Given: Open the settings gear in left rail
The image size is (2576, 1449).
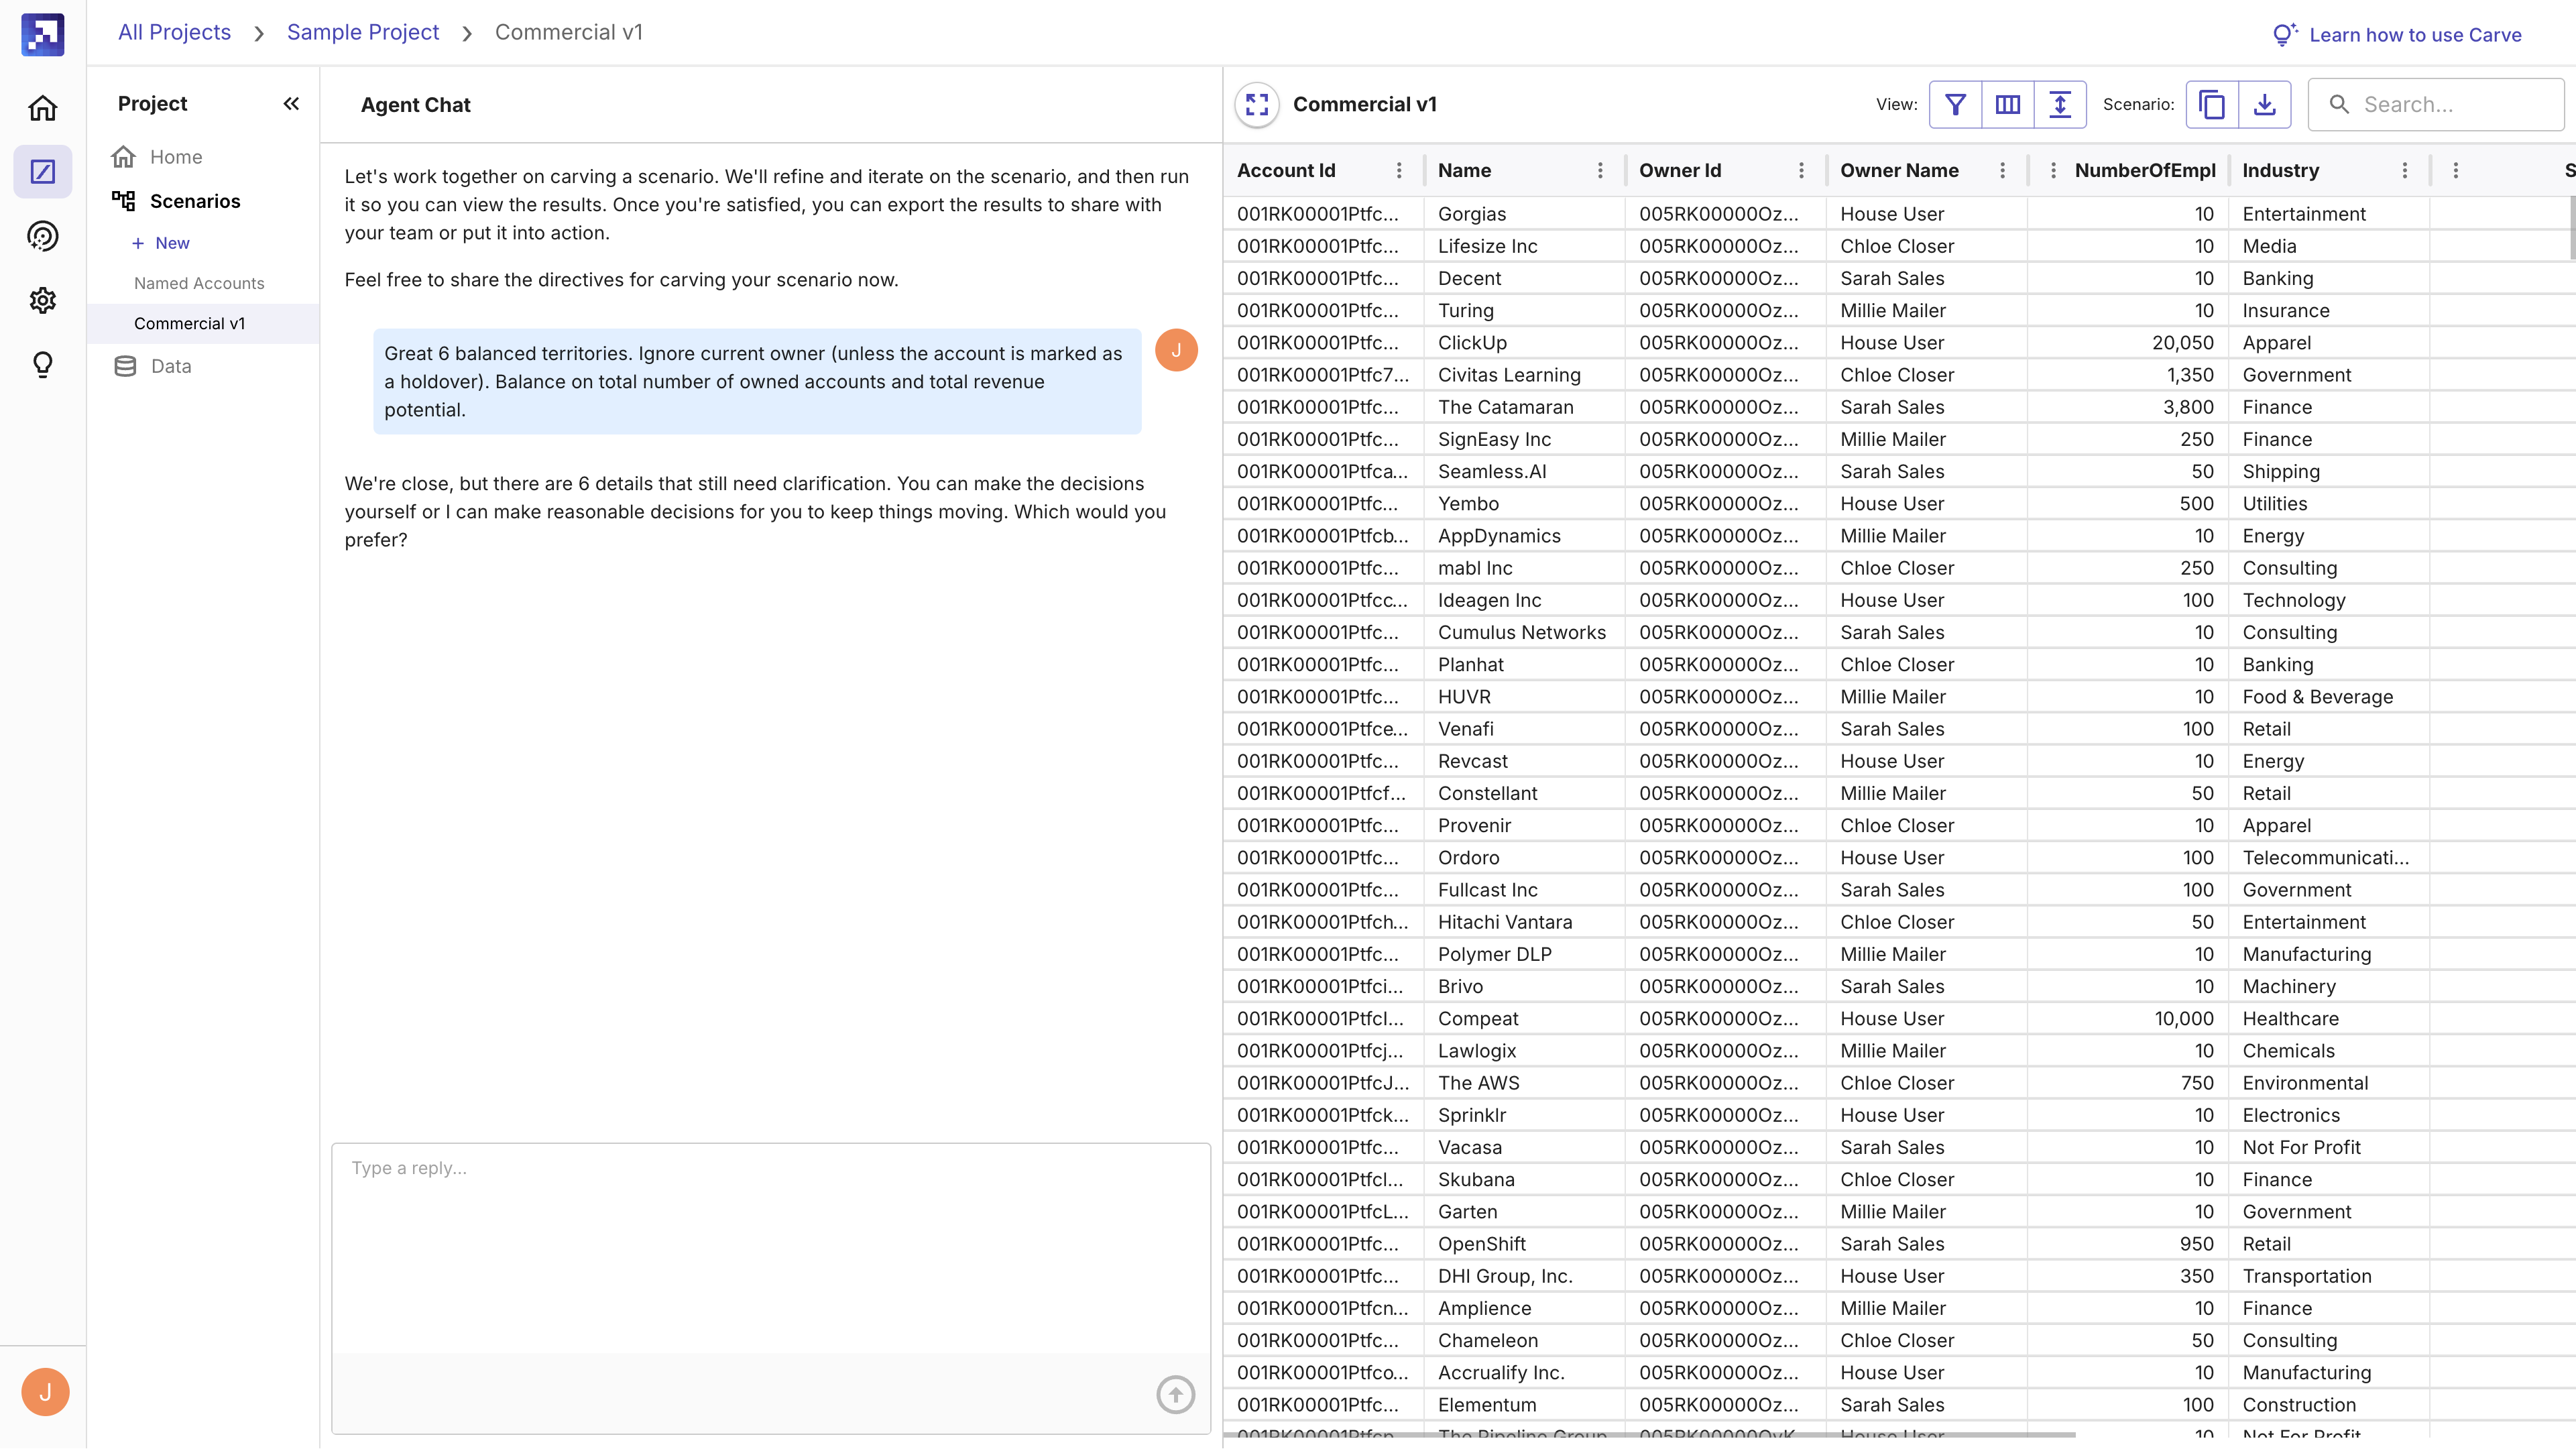Looking at the screenshot, I should click(42, 300).
